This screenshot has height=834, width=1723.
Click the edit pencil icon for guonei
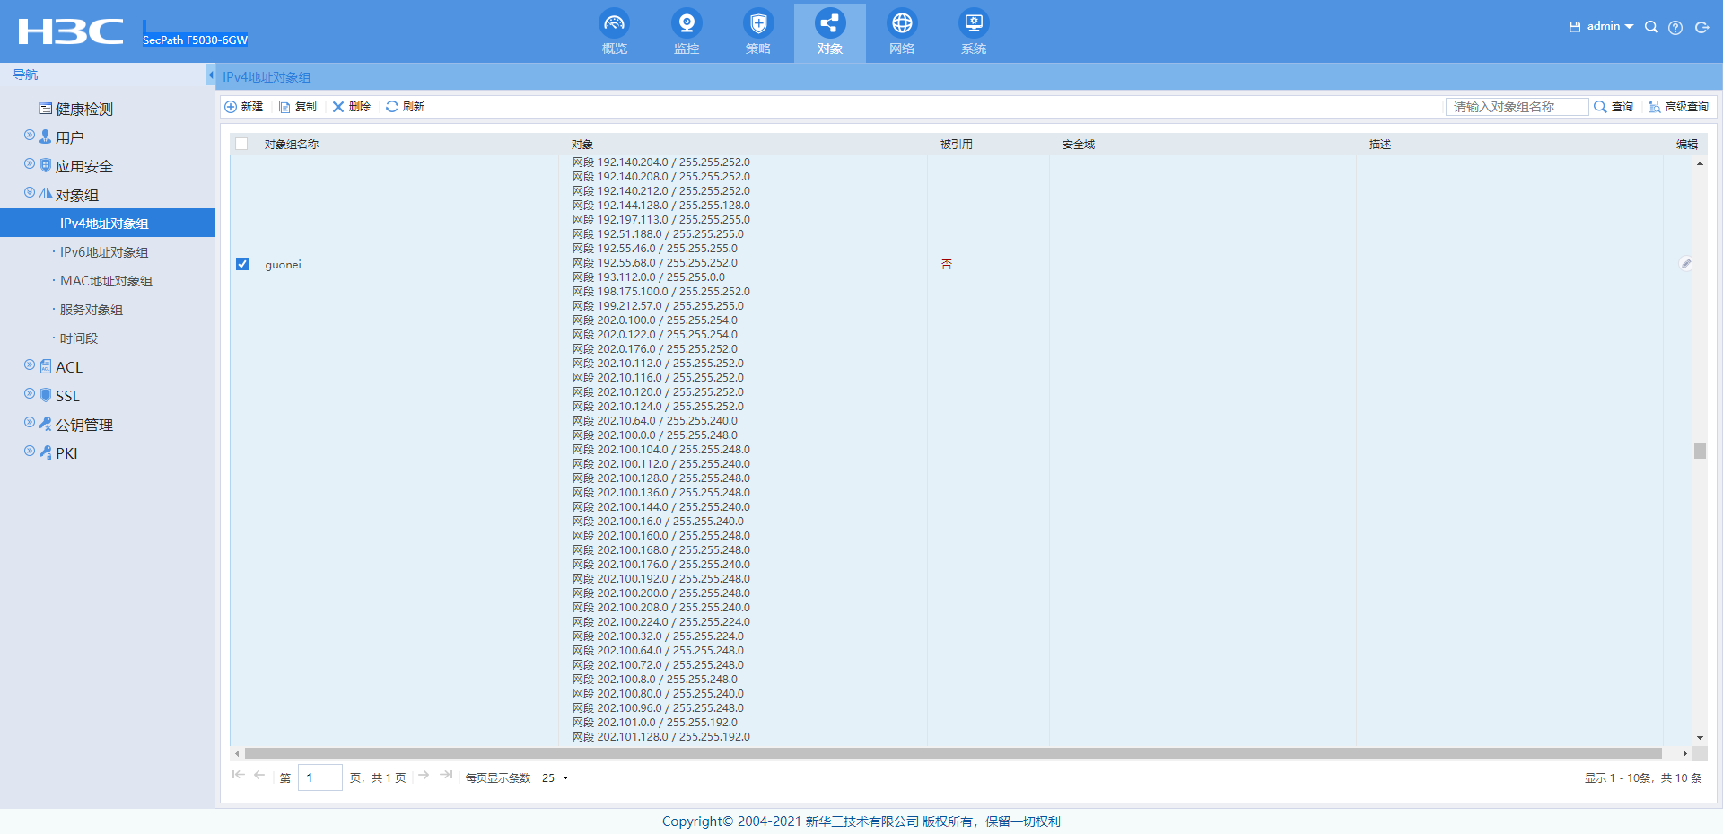[1686, 264]
